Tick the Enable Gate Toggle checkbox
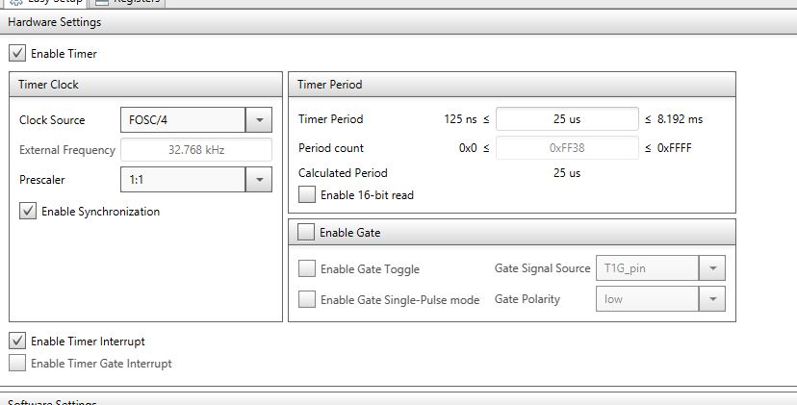 (x=307, y=268)
